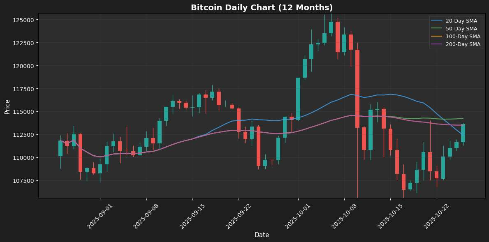Click the blue 20-Day SMA legend line swatch
The height and width of the screenshot is (242, 489).
pyautogui.click(x=436, y=21)
